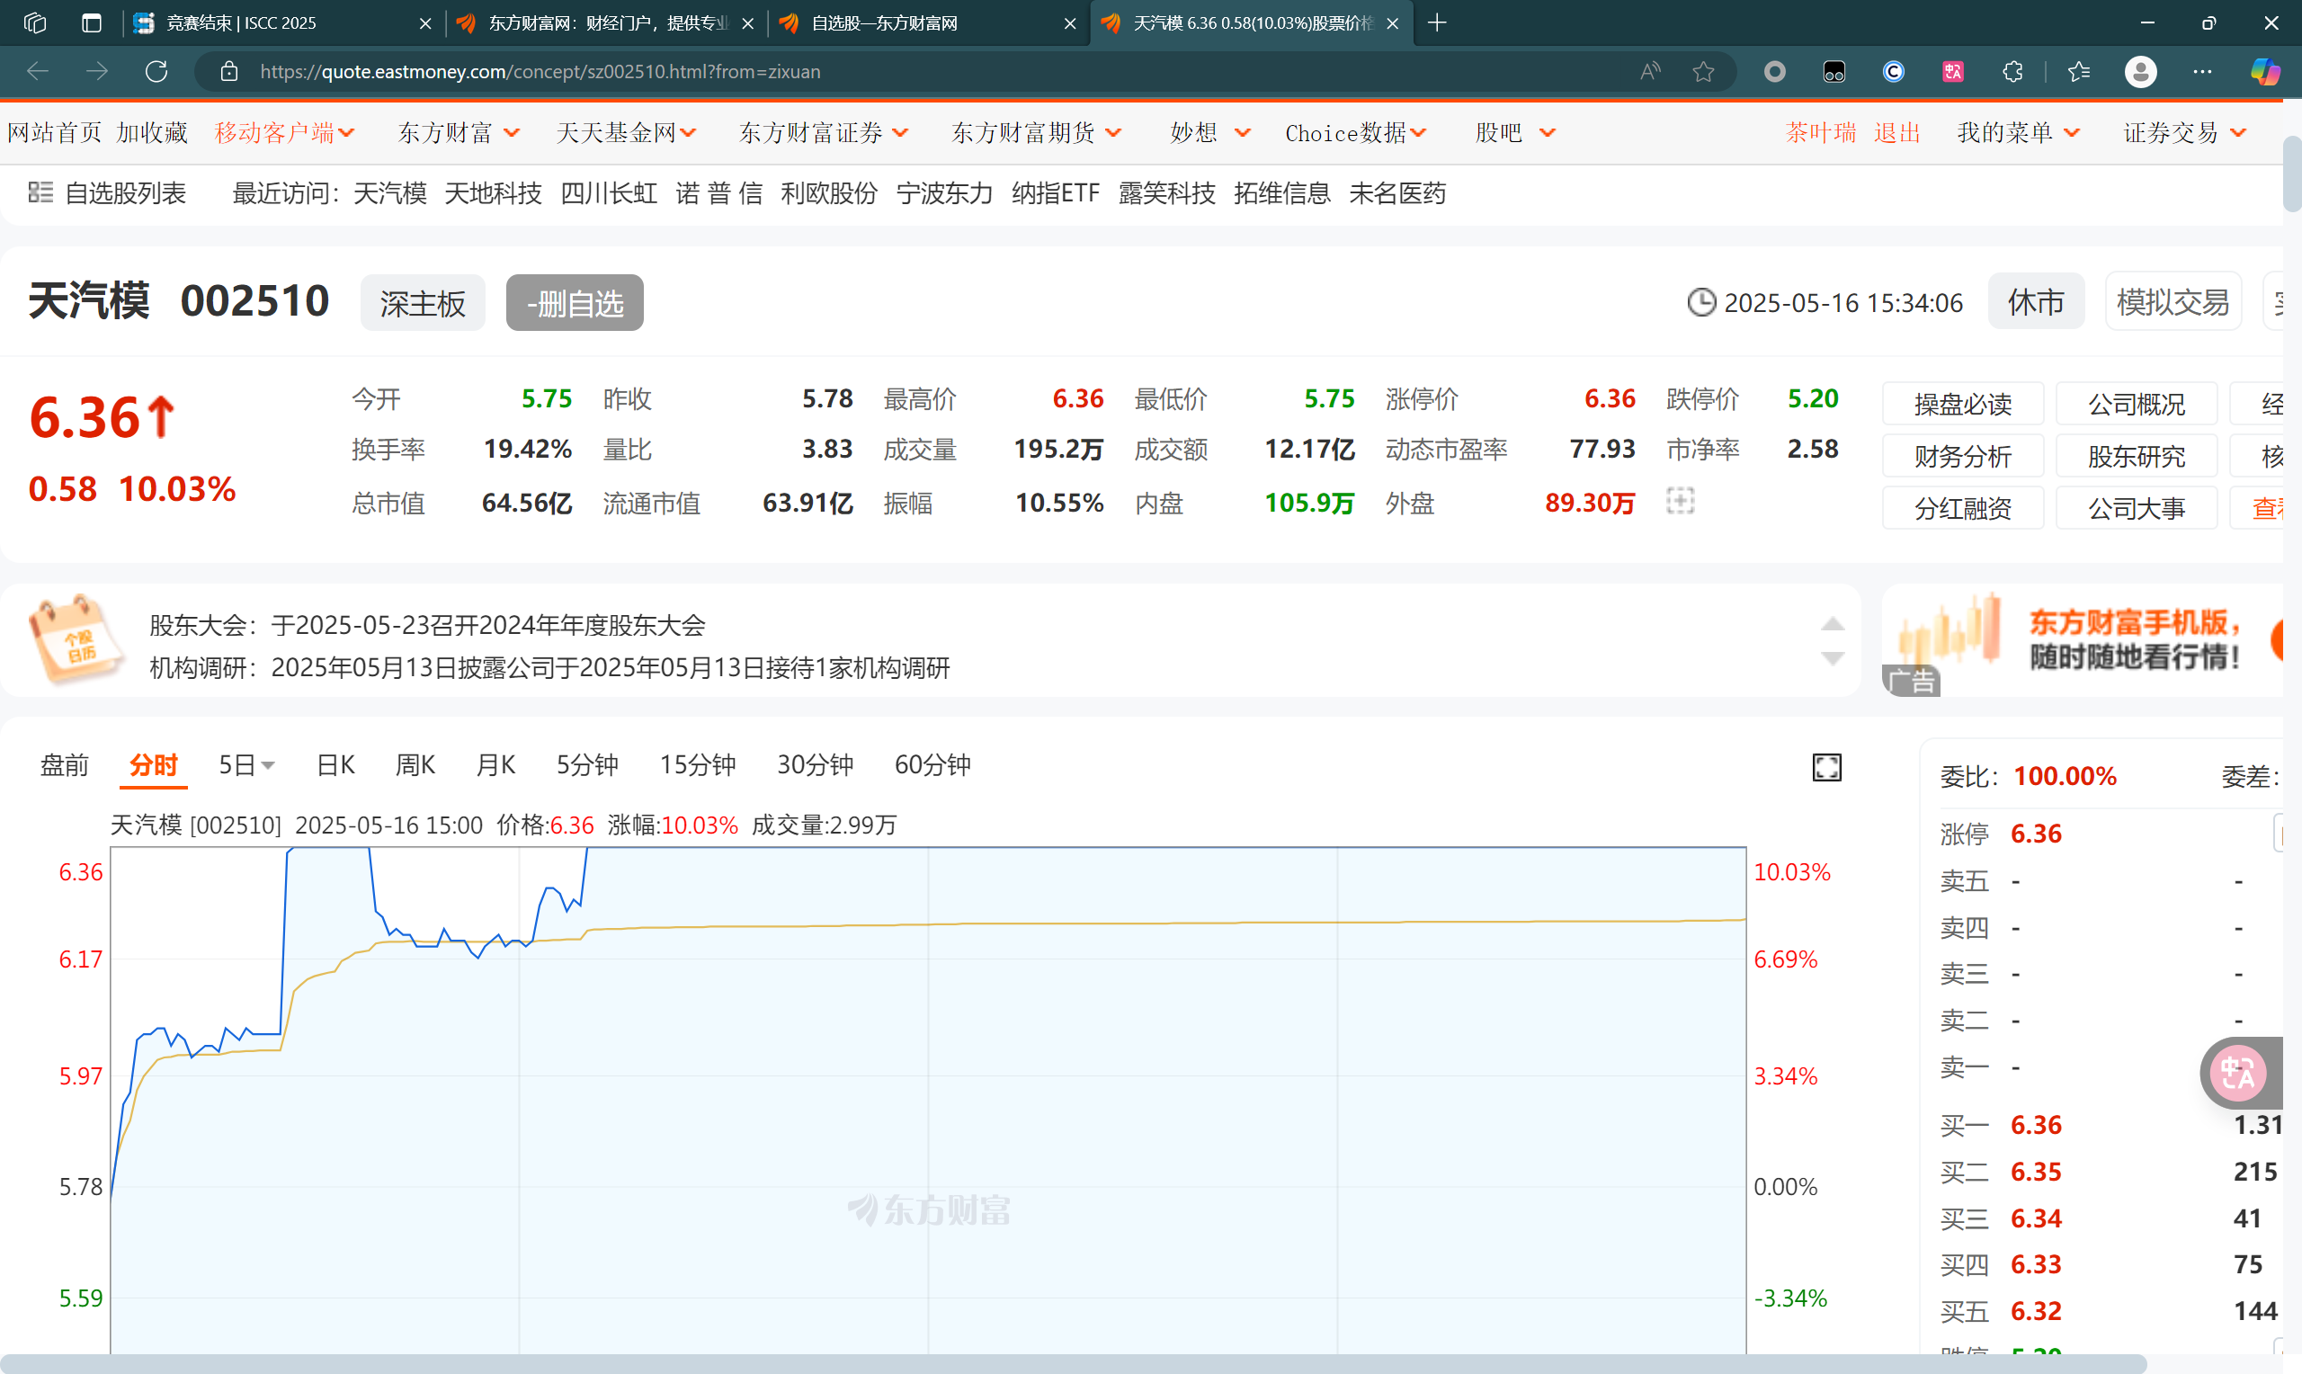Switch to 东方财富网 财经门户 browser tab
Screen dimensions: 2302x1374
click(x=607, y=23)
